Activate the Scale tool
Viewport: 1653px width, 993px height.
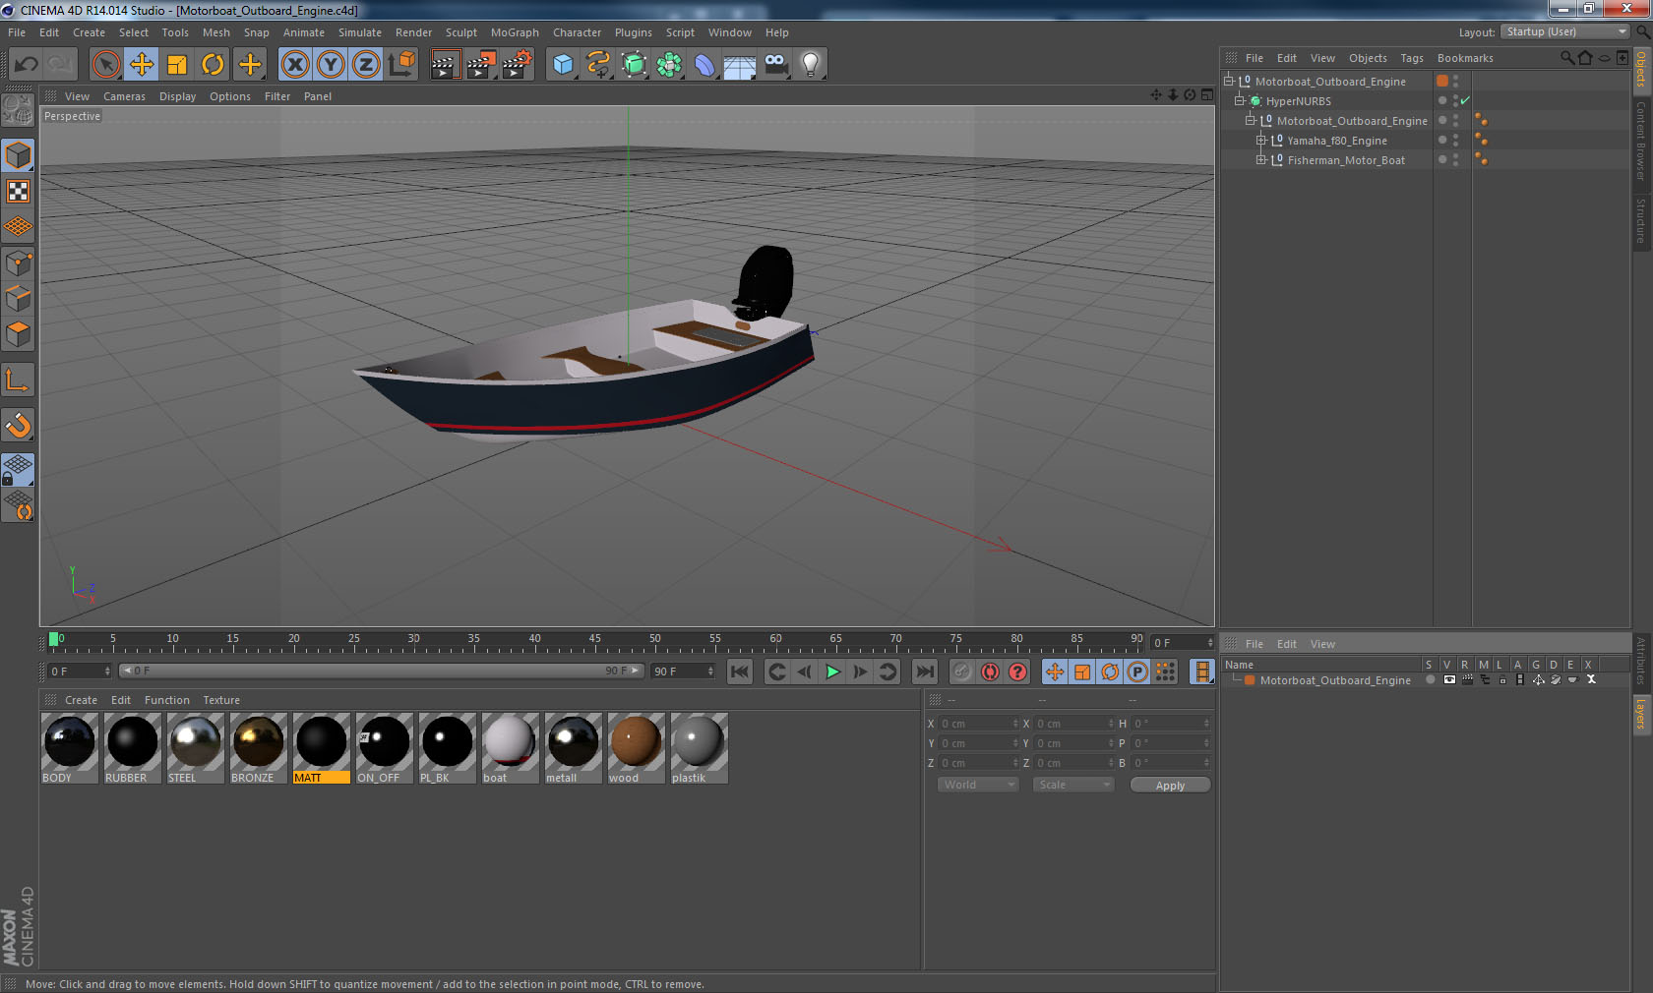coord(177,65)
